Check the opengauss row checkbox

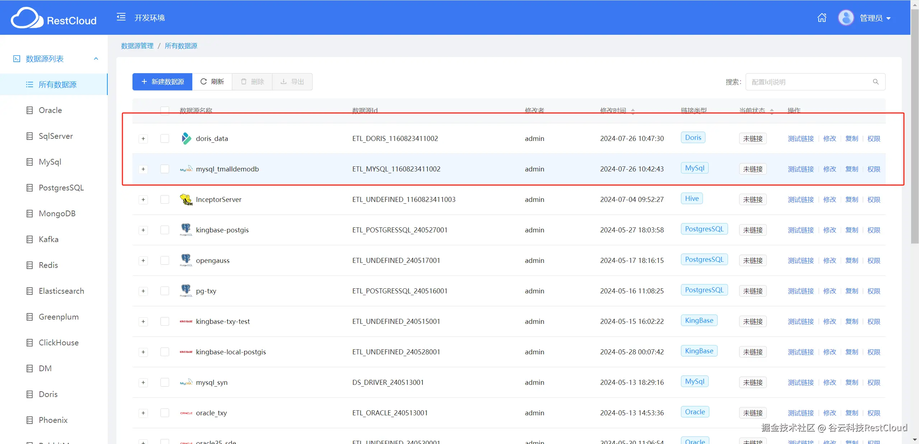[165, 260]
